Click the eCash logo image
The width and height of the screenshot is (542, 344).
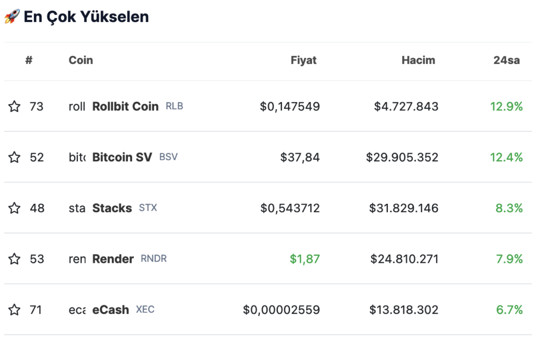pyautogui.click(x=77, y=310)
